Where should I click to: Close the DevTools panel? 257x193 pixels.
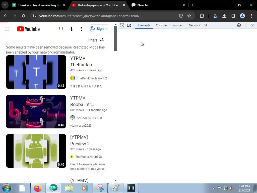[252, 25]
